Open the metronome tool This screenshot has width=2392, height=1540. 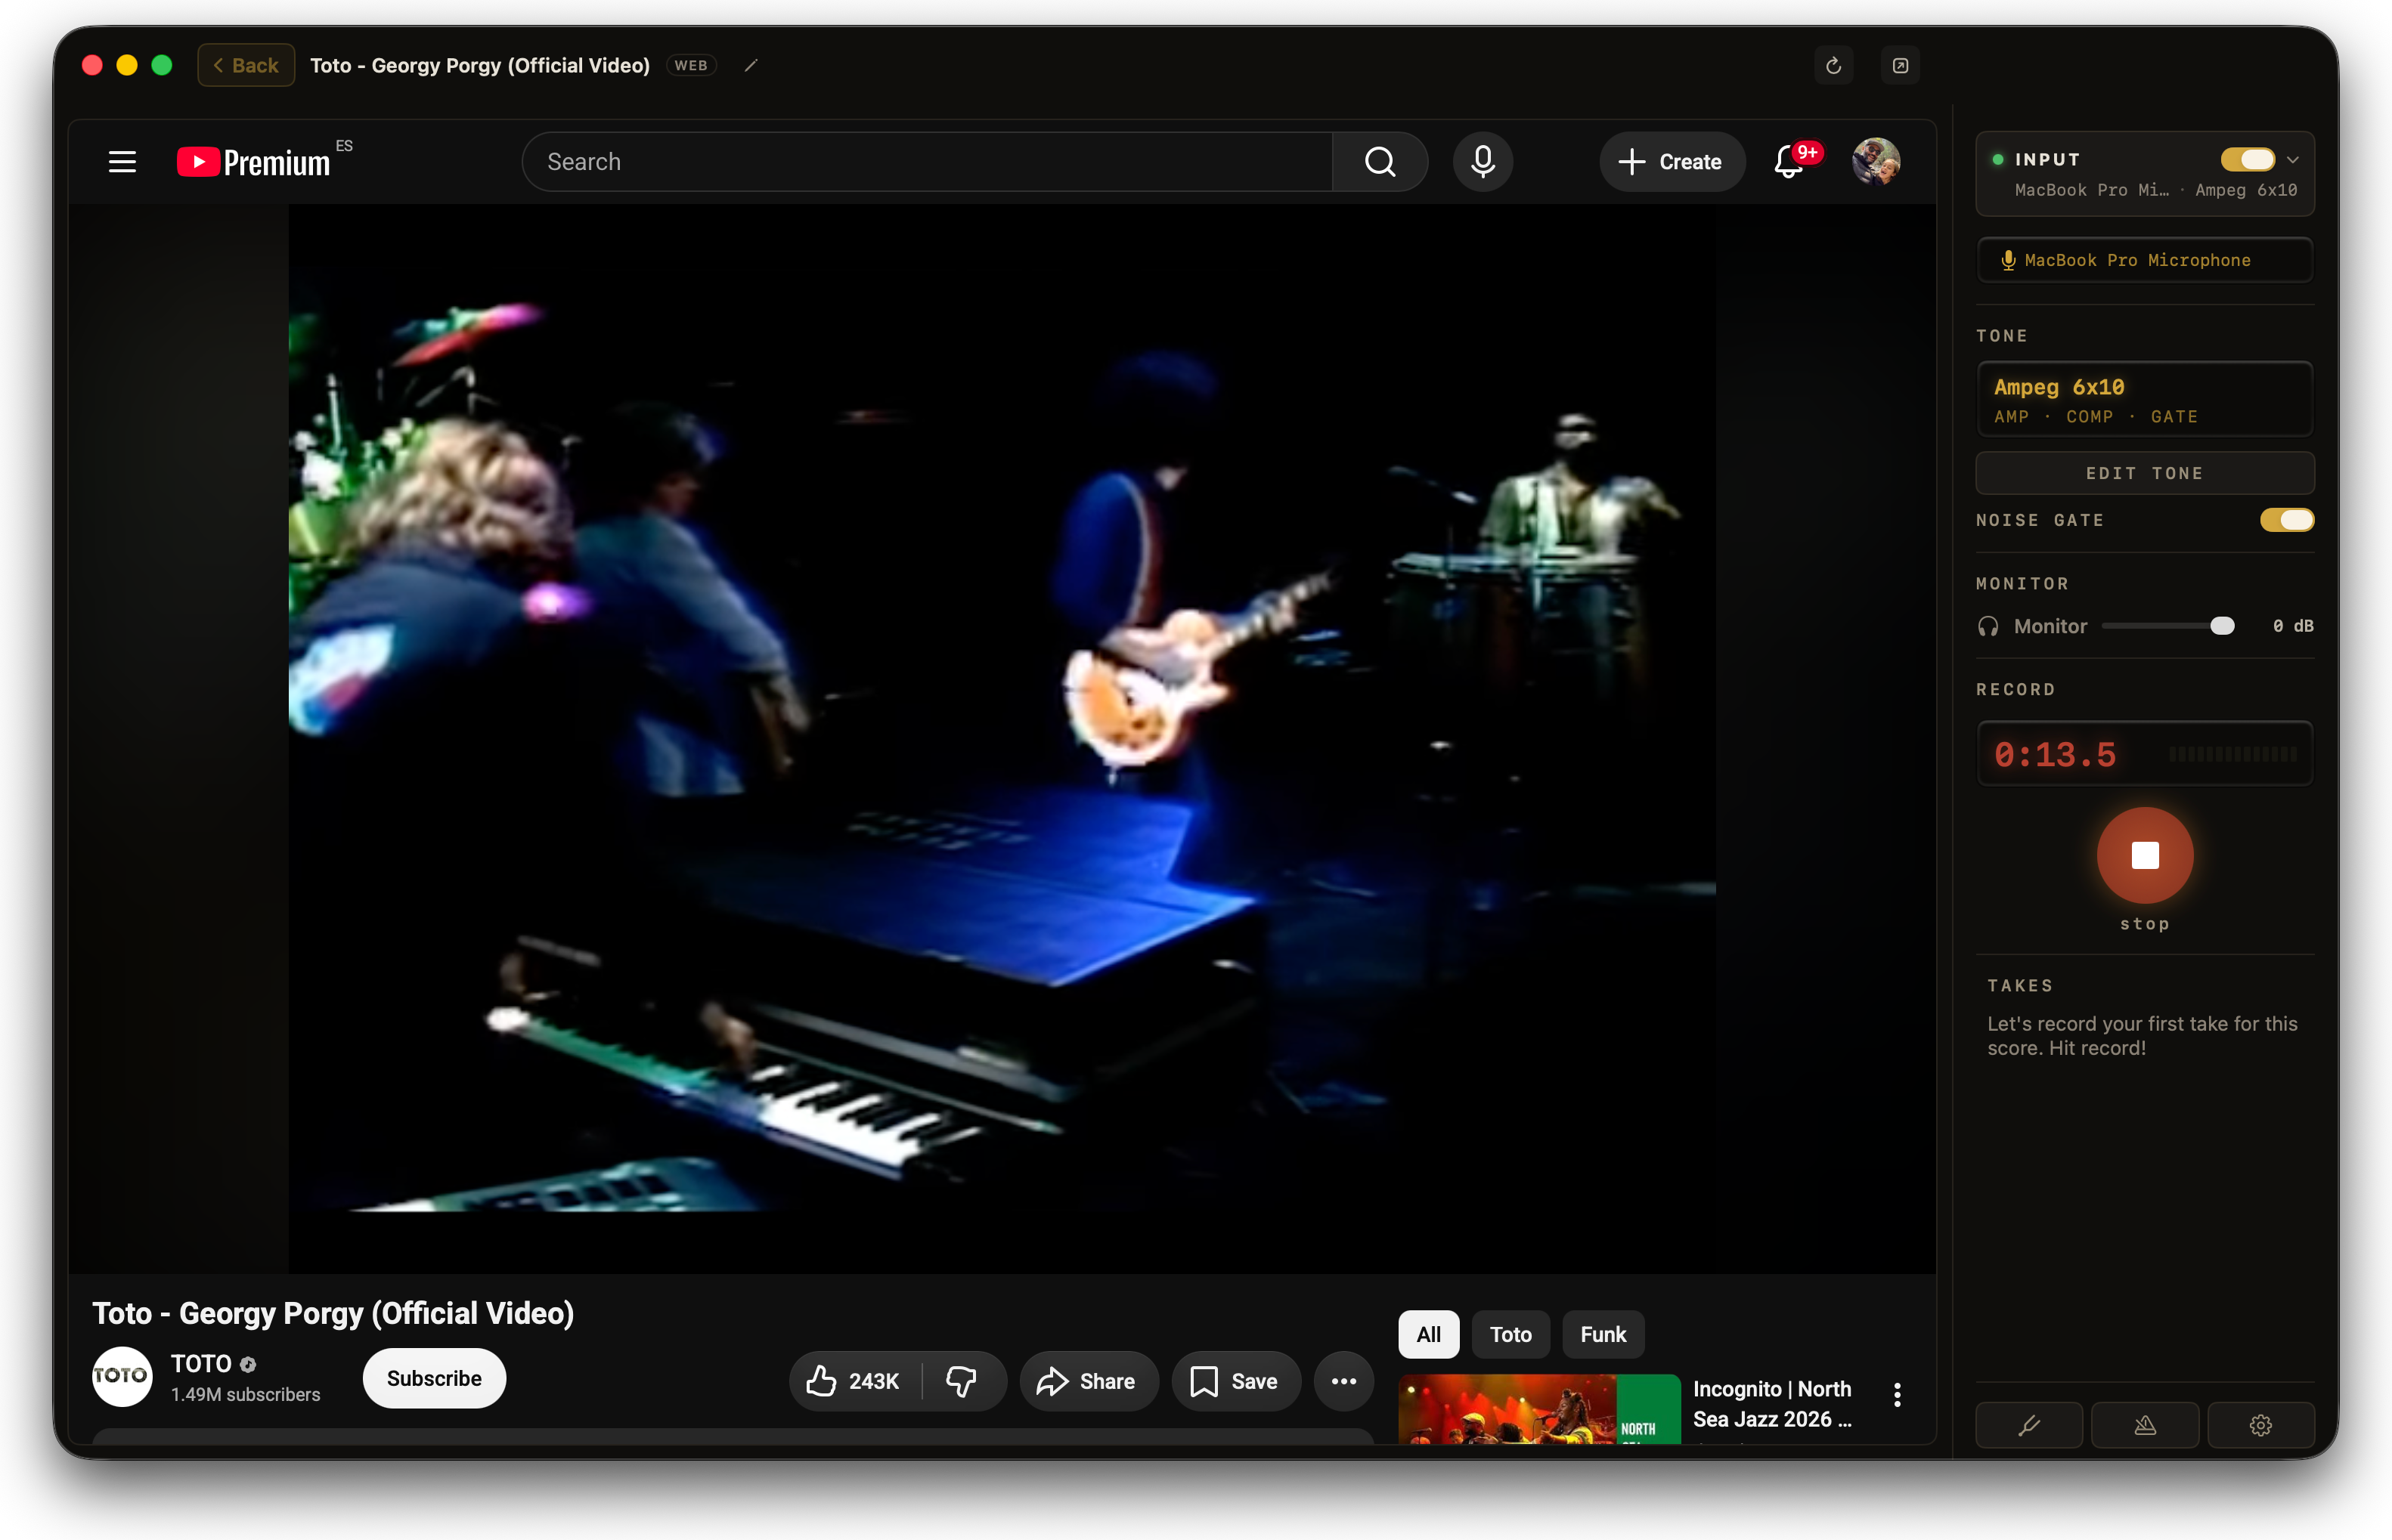click(x=2145, y=1425)
